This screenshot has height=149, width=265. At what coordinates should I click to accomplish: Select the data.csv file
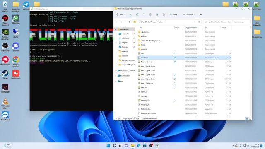coord(184,87)
